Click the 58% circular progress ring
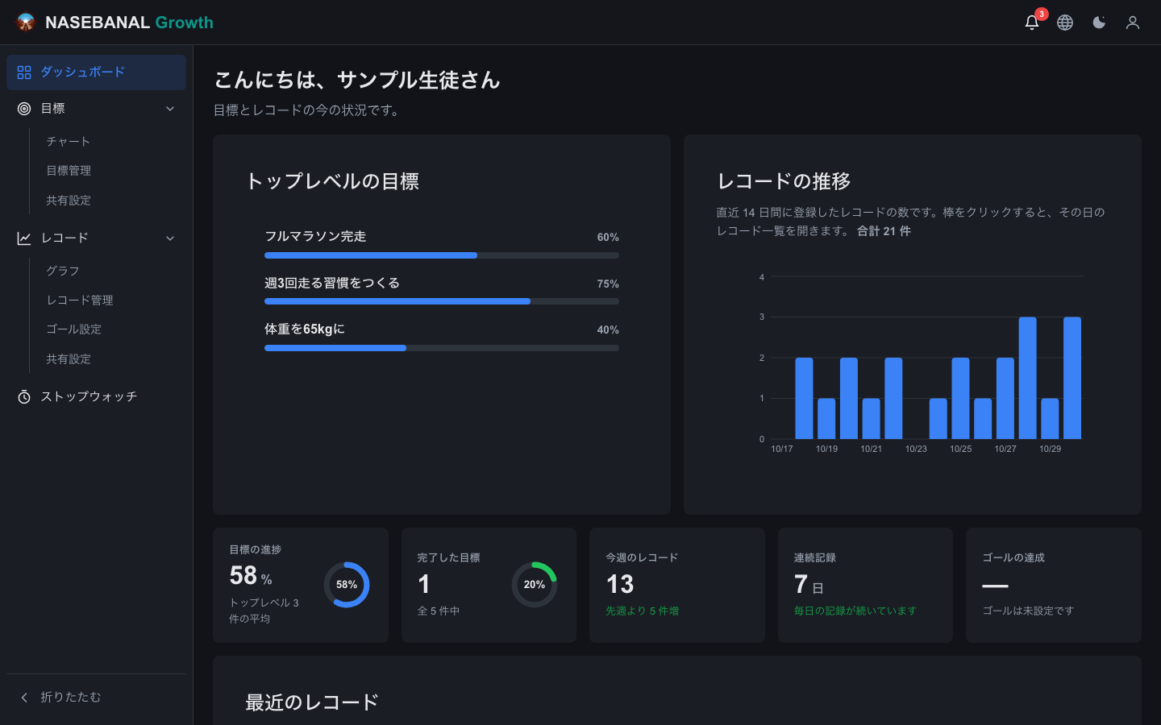Screen dimensions: 1161x725 coord(347,585)
